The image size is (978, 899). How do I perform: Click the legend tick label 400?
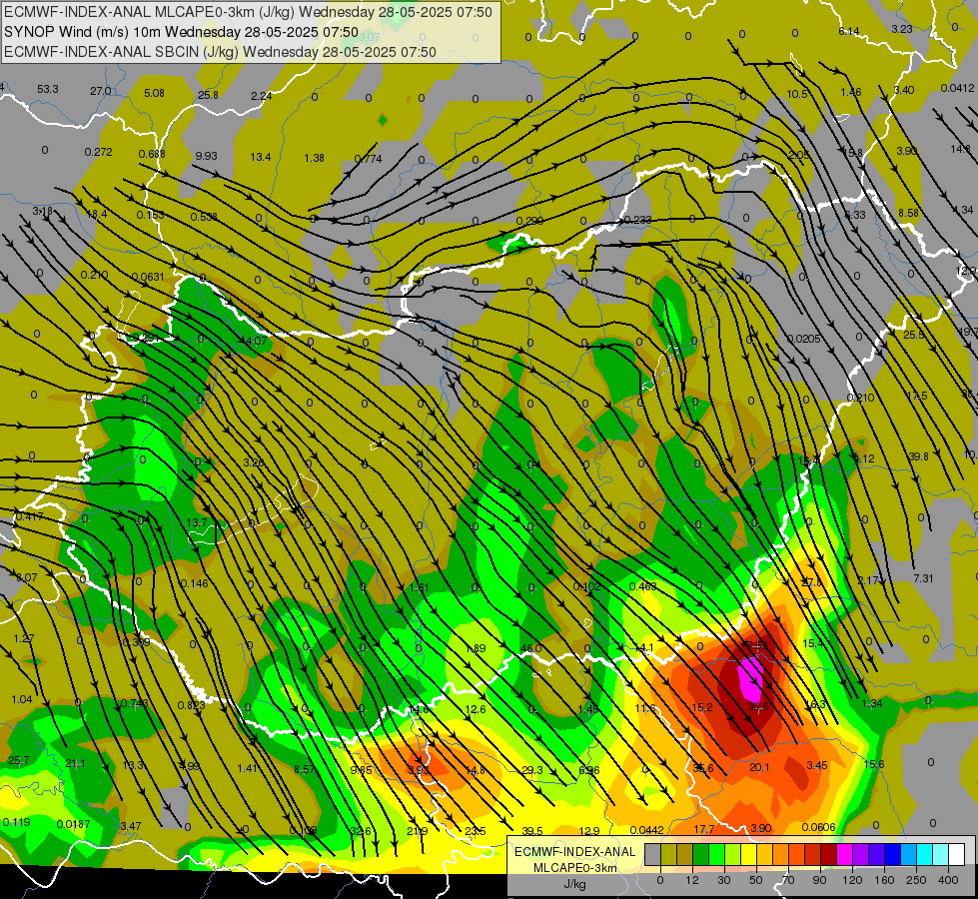948,880
